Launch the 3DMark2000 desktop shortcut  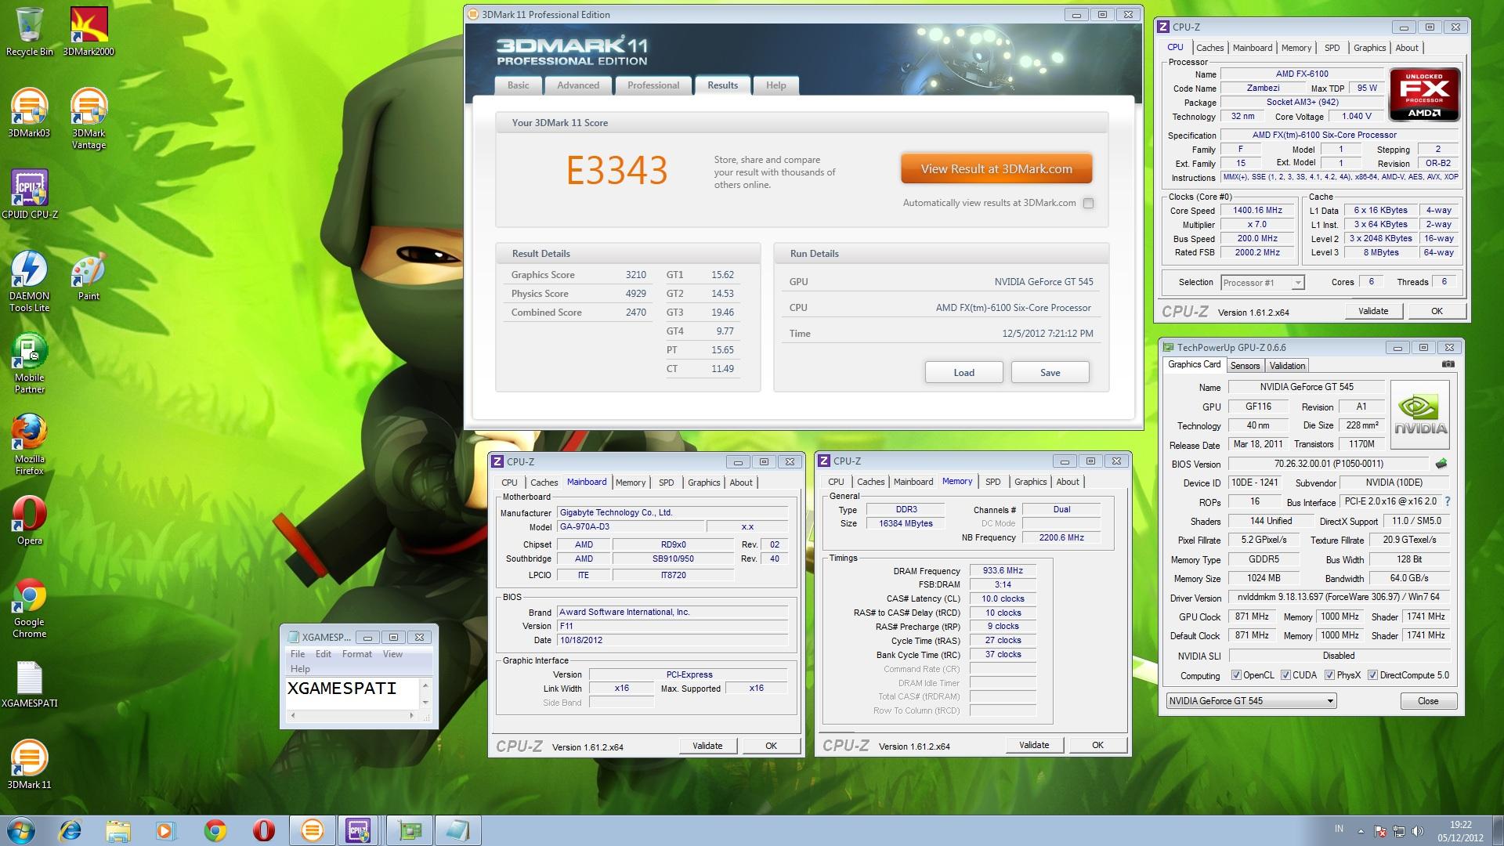point(89,31)
